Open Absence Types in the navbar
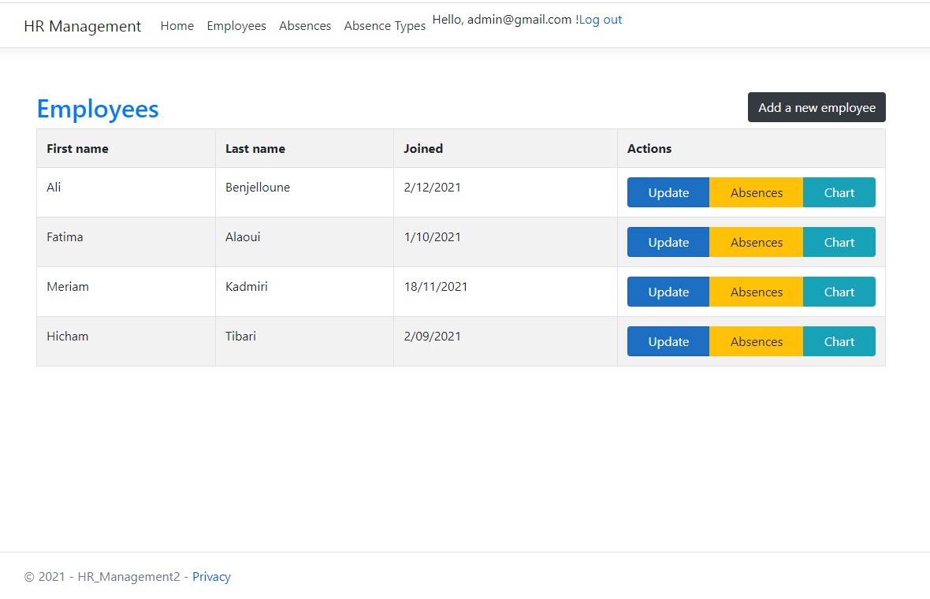The image size is (930, 599). (385, 25)
